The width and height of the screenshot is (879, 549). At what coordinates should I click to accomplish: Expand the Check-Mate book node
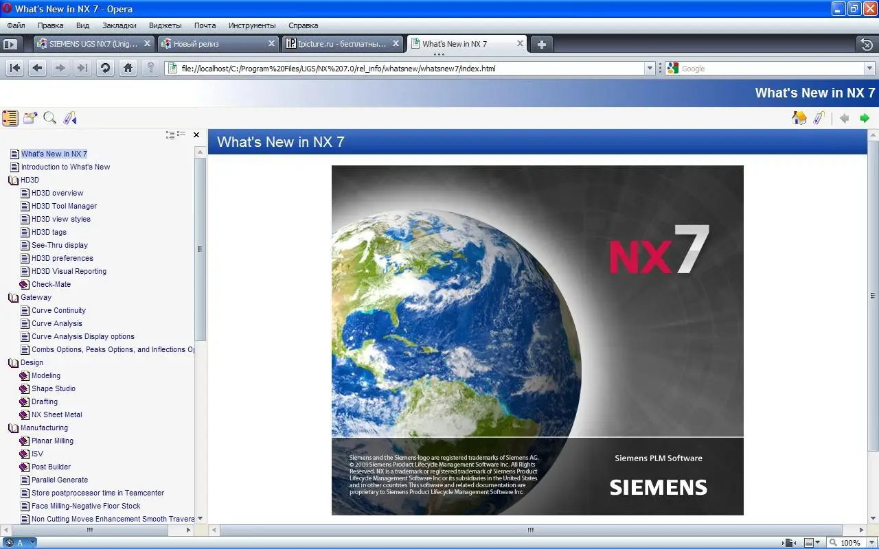[25, 285]
